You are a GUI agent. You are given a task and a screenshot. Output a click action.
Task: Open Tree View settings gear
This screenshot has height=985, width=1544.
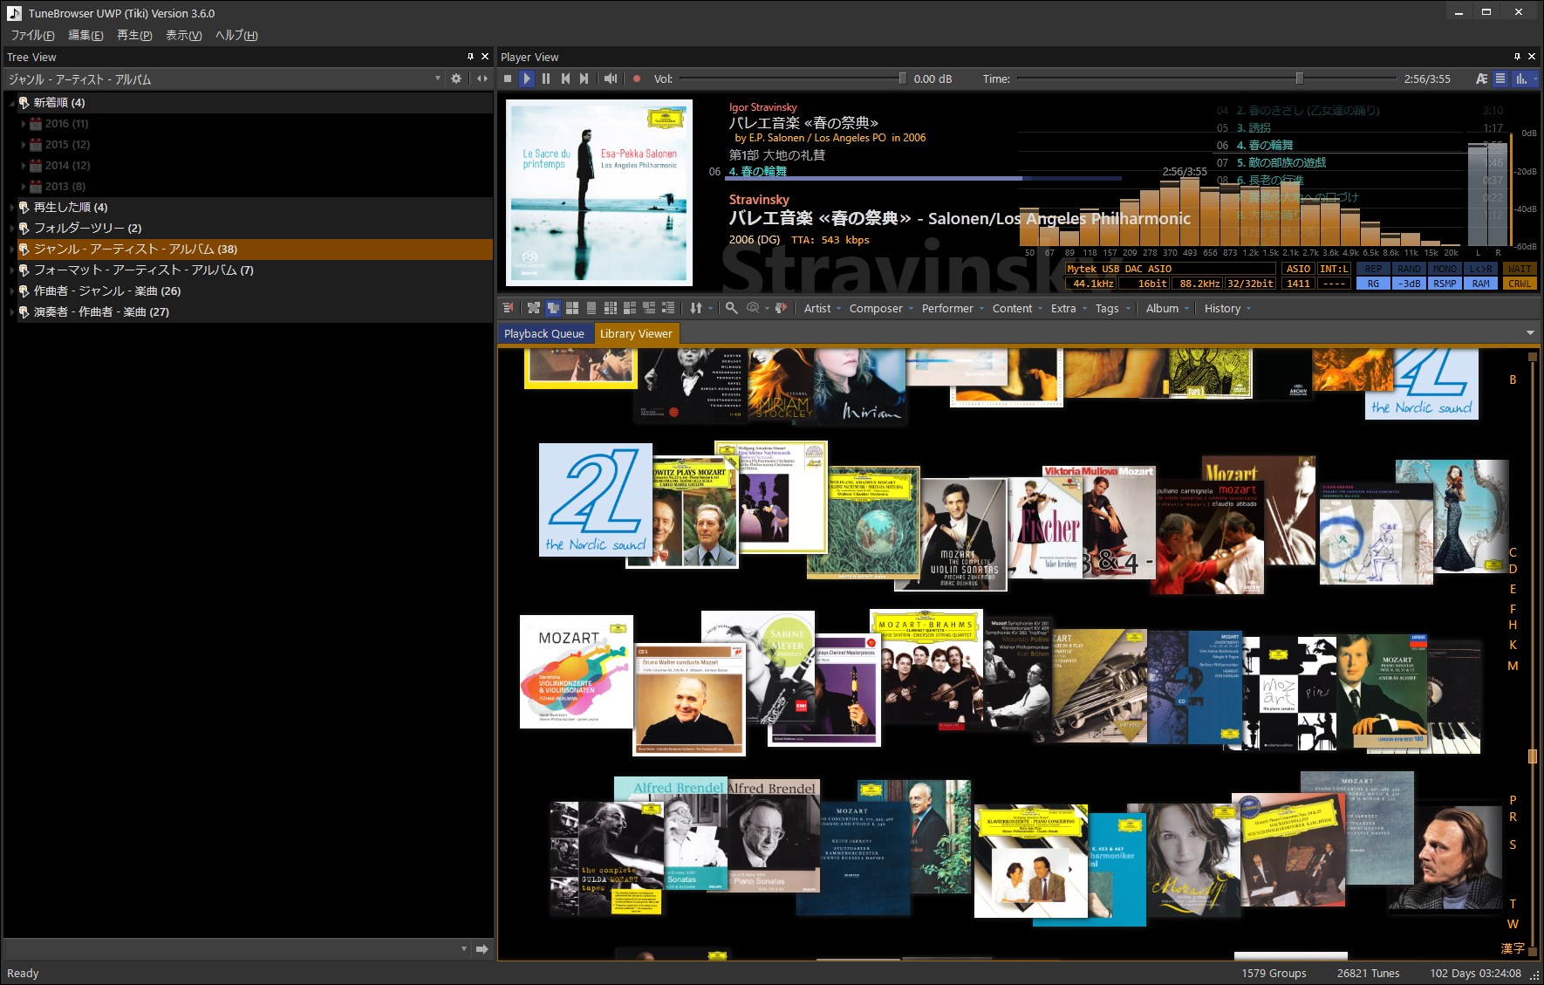tap(456, 79)
